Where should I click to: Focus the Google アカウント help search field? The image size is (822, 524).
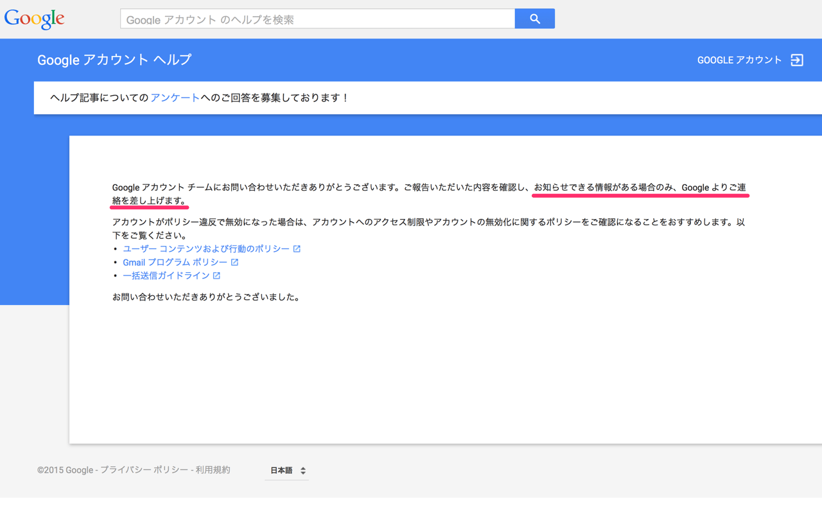(318, 19)
